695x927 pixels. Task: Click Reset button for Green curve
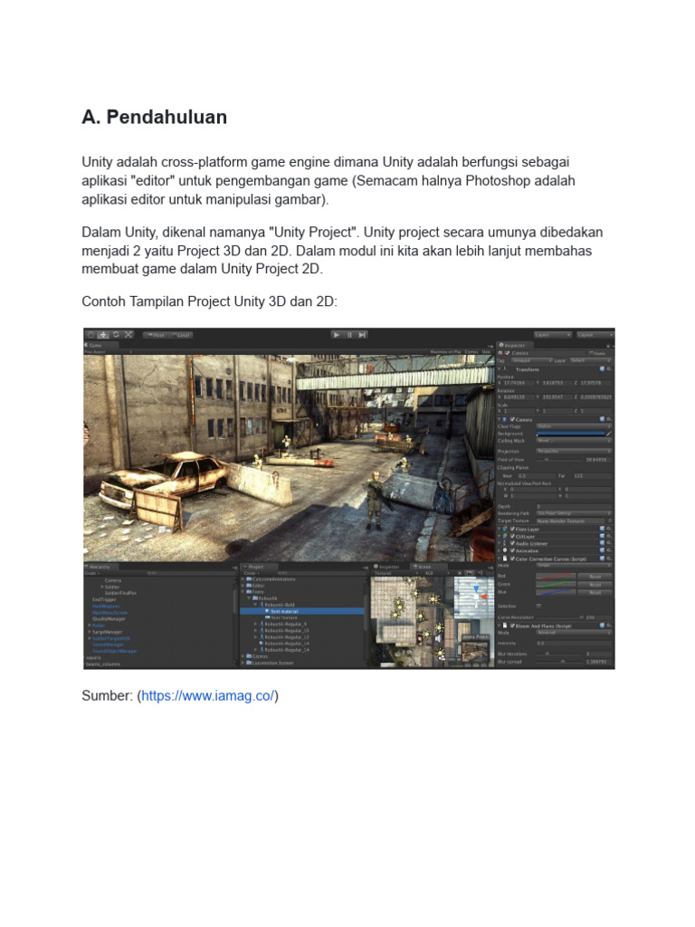(595, 585)
